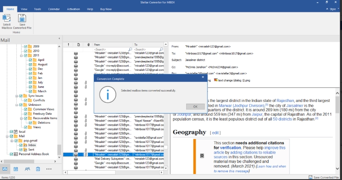Screen dimensions: 342x180
Task: Click the From search magnifier icon
Action: (130, 49)
